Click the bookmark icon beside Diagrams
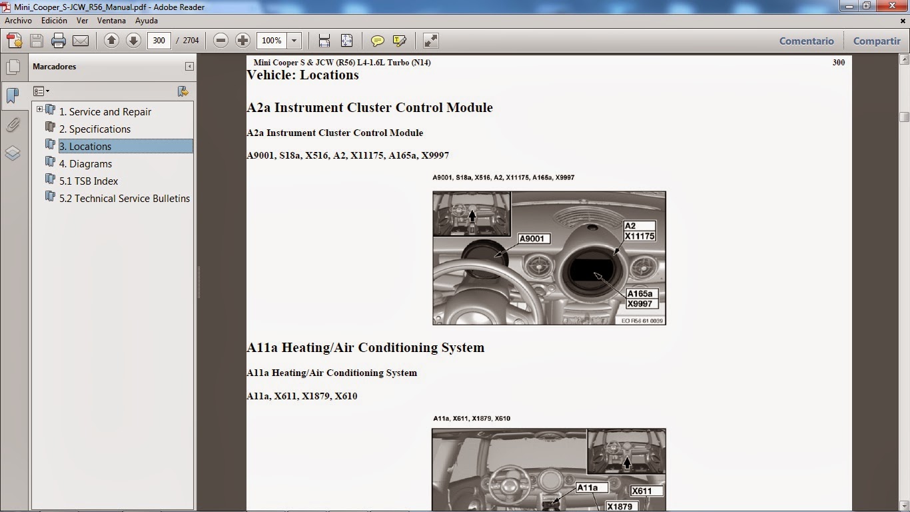 50,161
